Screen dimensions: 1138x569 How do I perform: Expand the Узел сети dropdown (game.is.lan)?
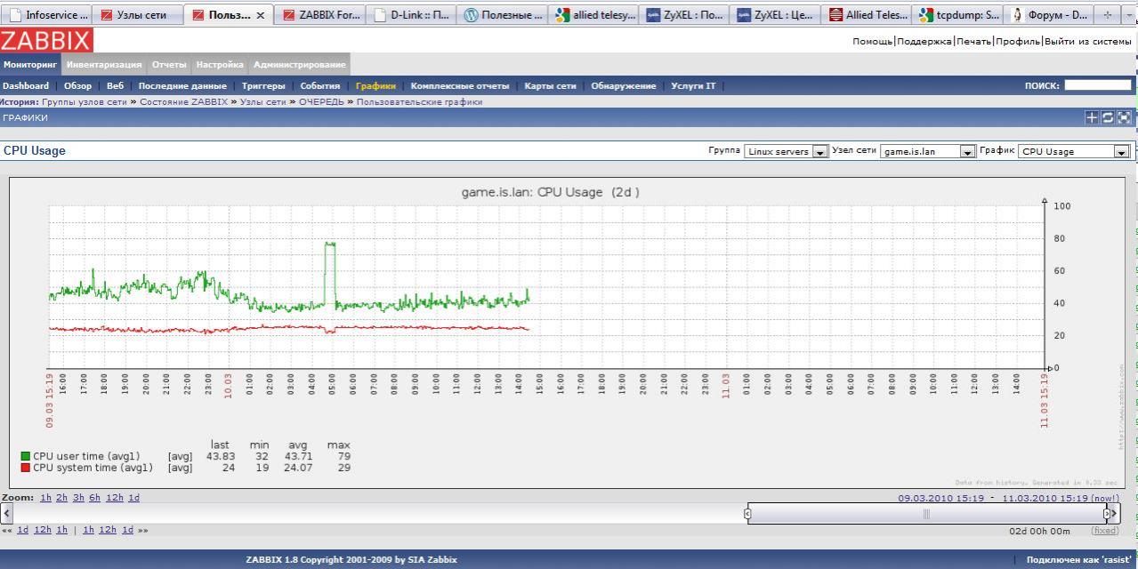(928, 151)
